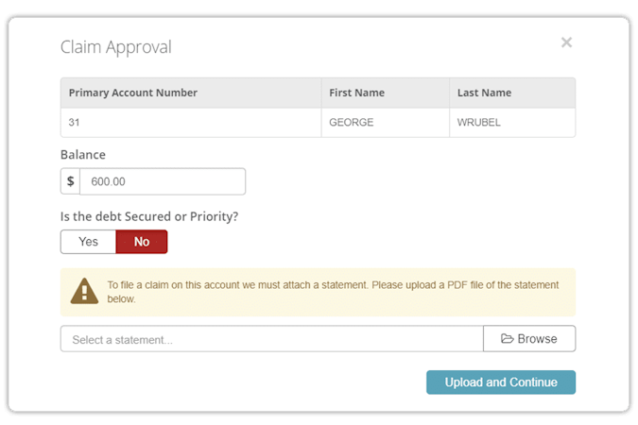Click the Claim Approval dialog title
Screen dimensions: 638x425
click(116, 47)
